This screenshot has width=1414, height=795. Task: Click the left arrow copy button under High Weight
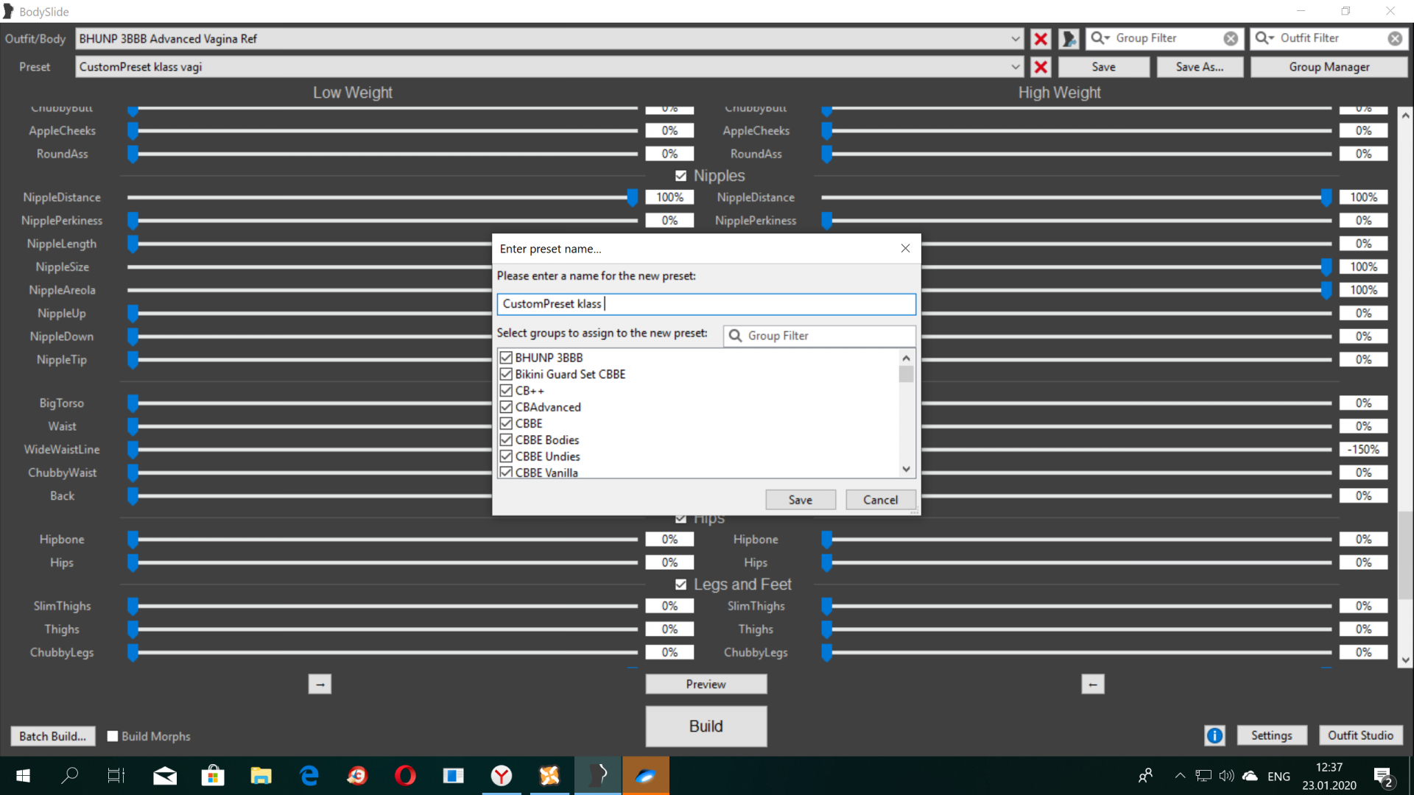click(x=1093, y=685)
